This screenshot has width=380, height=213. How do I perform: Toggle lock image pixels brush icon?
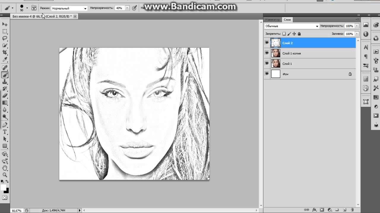click(x=289, y=34)
